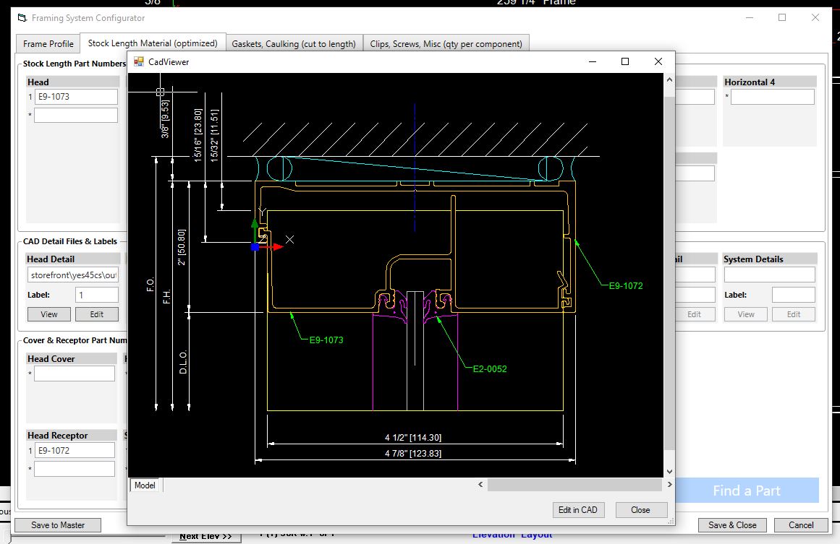The width and height of the screenshot is (840, 544).
Task: Click the Framing System Configurator title icon
Action: click(x=22, y=18)
